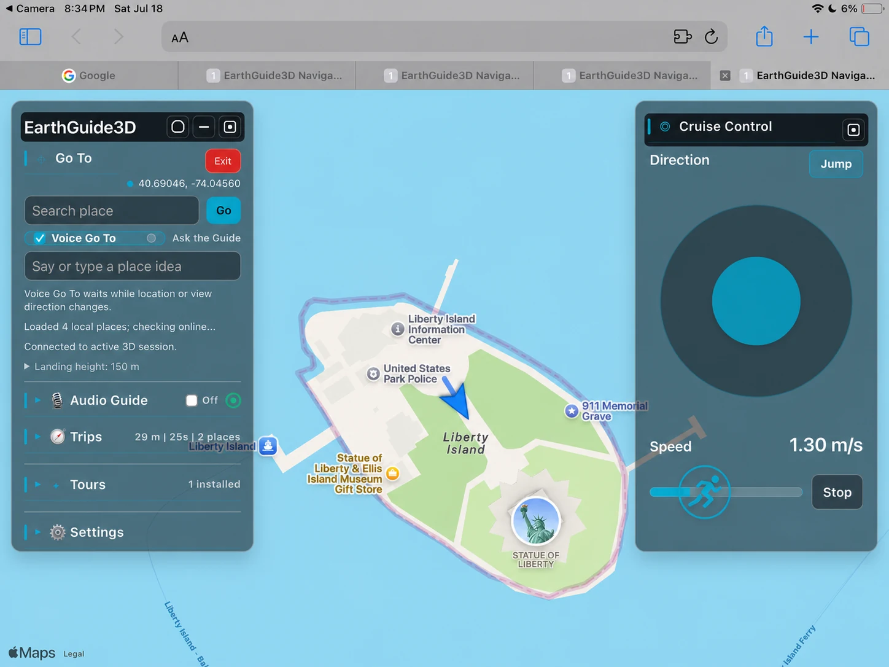
Task: Click the running figure speed slider handle
Action: pos(705,492)
